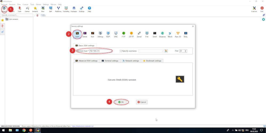Click the teal gear icon on right edge

click(x=263, y=19)
